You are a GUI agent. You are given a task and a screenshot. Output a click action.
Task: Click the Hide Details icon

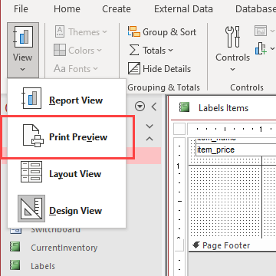(134, 68)
